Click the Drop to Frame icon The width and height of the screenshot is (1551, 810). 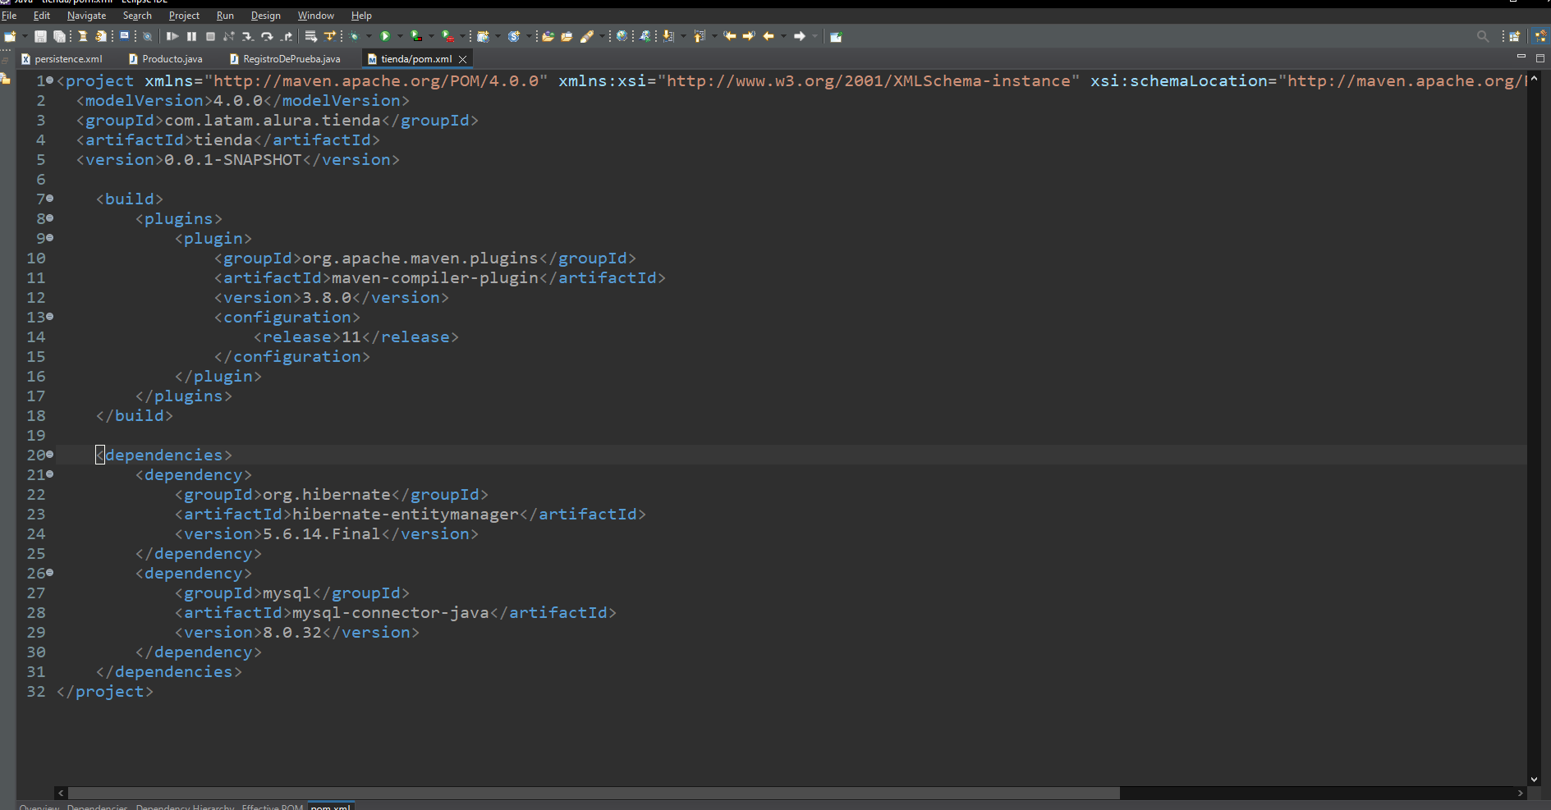310,36
